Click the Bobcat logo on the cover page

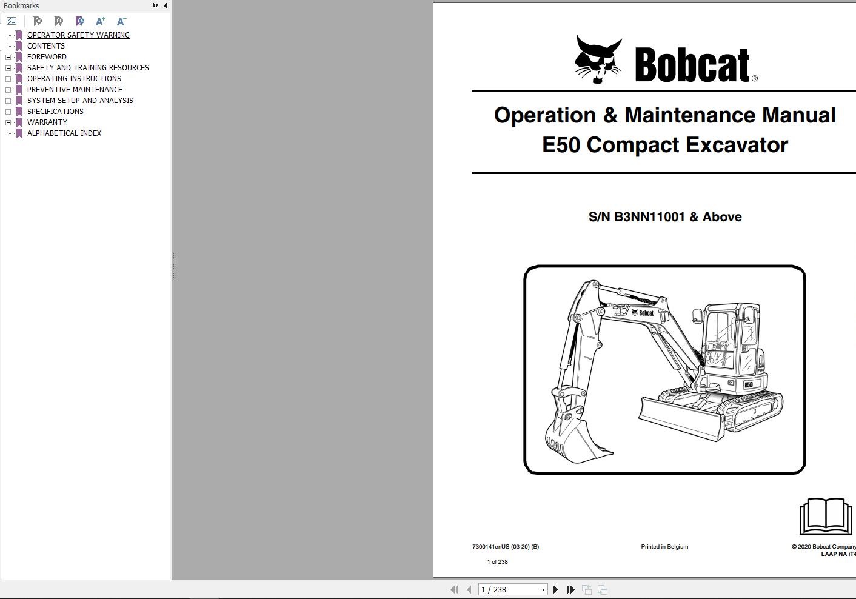tap(665, 59)
